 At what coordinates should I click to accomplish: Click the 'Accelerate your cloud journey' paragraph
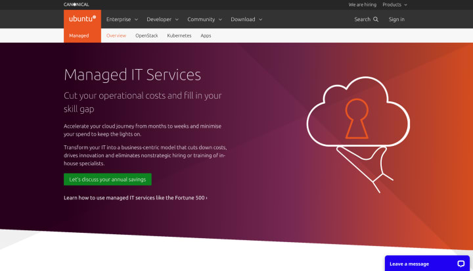(143, 130)
